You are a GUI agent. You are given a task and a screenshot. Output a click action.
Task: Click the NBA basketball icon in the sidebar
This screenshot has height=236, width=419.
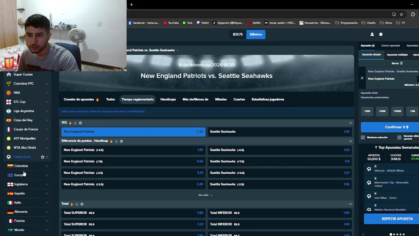click(9, 93)
